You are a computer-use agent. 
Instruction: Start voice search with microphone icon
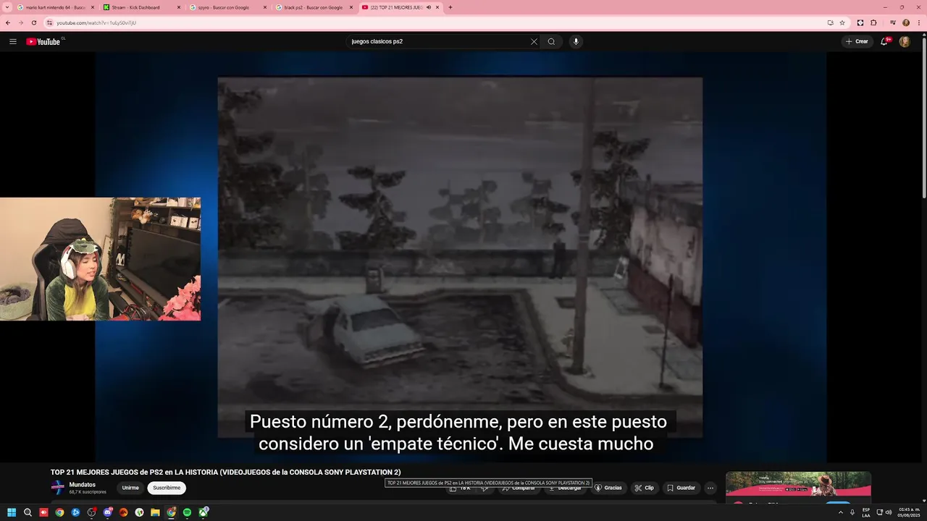coord(576,41)
